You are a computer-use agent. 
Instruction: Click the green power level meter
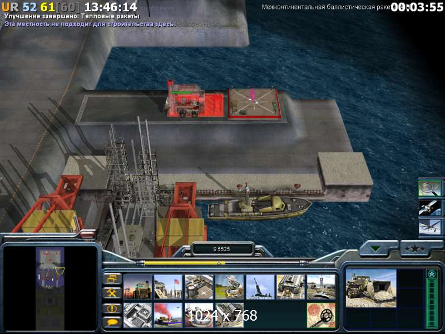pos(432,298)
